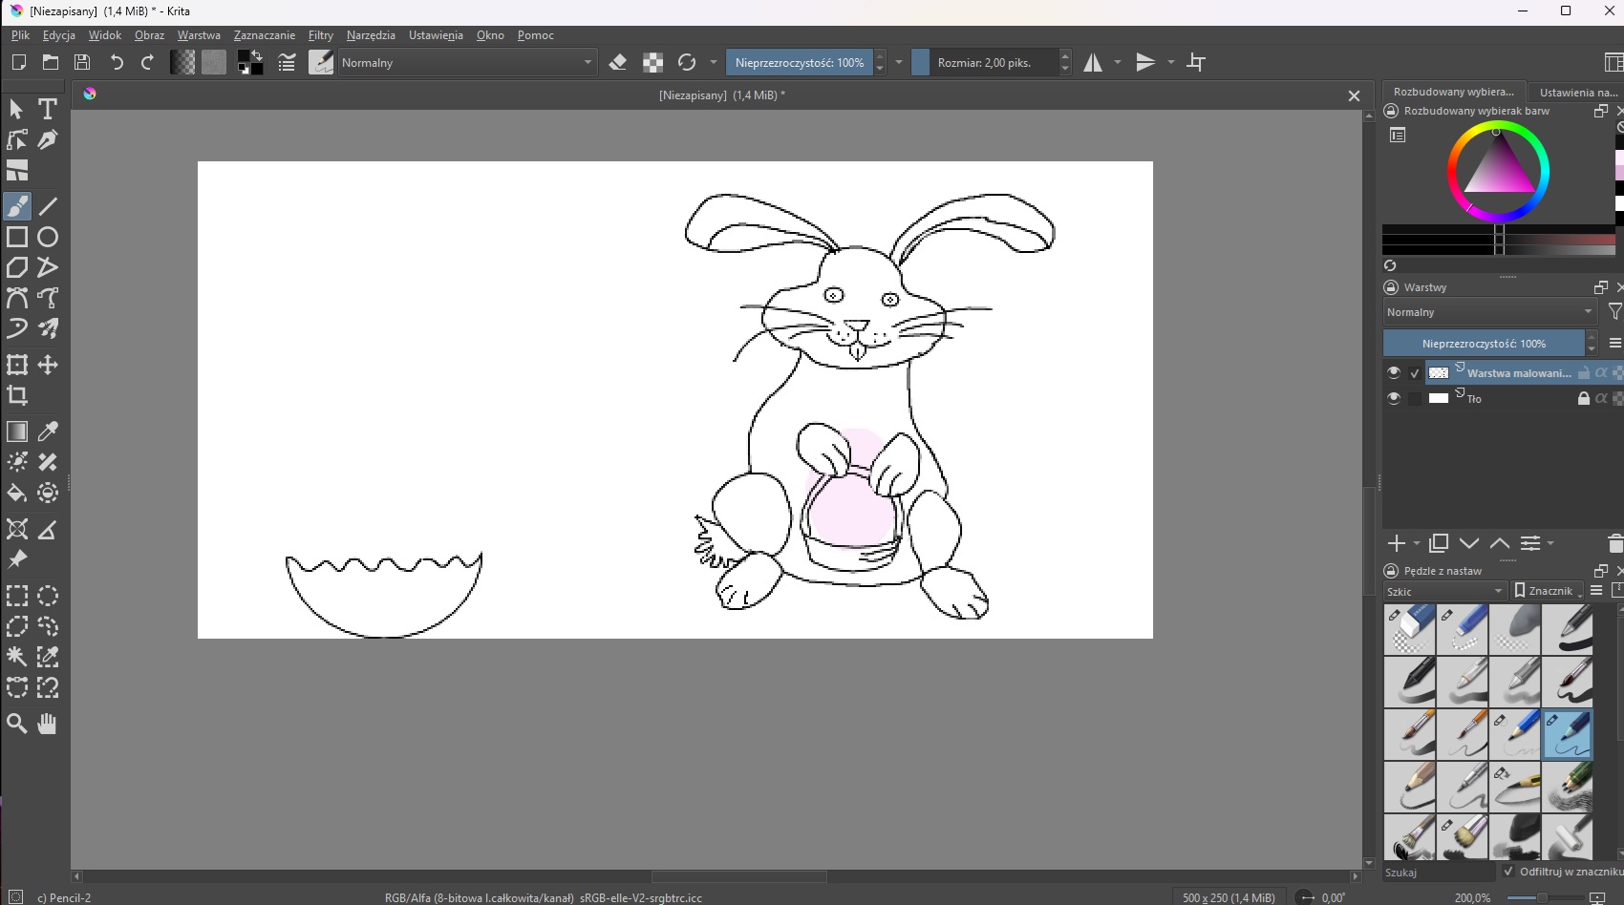Click the Move tool
The width and height of the screenshot is (1624, 905).
48,365
